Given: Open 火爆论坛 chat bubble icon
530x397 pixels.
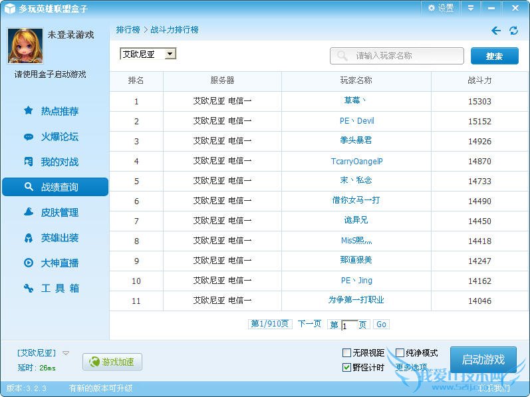Looking at the screenshot, I should (29, 136).
